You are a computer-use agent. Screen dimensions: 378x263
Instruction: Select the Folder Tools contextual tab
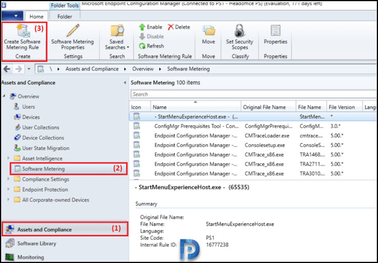click(x=65, y=5)
